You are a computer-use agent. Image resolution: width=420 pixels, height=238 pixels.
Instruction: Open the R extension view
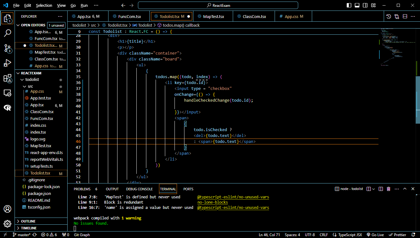[7, 108]
